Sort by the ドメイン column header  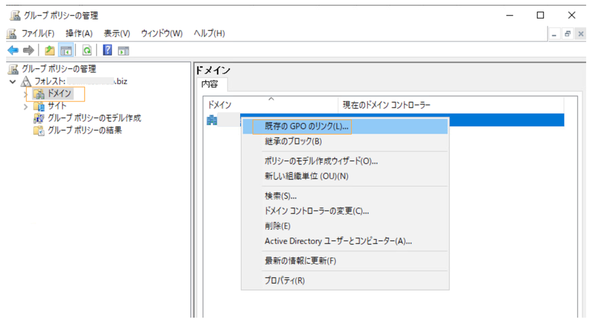click(271, 105)
